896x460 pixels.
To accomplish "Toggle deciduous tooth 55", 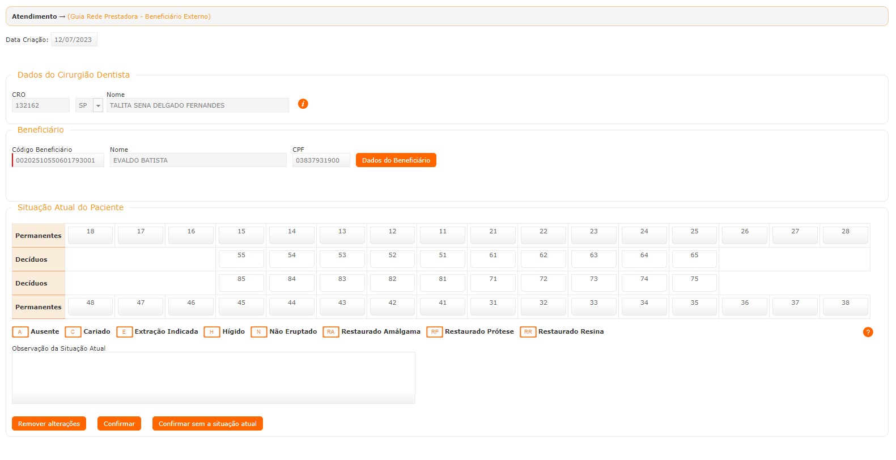I will (x=241, y=259).
